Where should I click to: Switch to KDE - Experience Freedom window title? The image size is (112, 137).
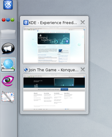(x=53, y=23)
